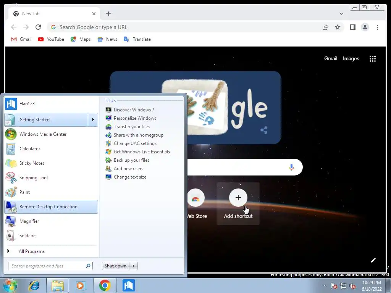Launch Internet Explorer from the taskbar
Image resolution: width=391 pixels, height=293 pixels.
pos(34,285)
